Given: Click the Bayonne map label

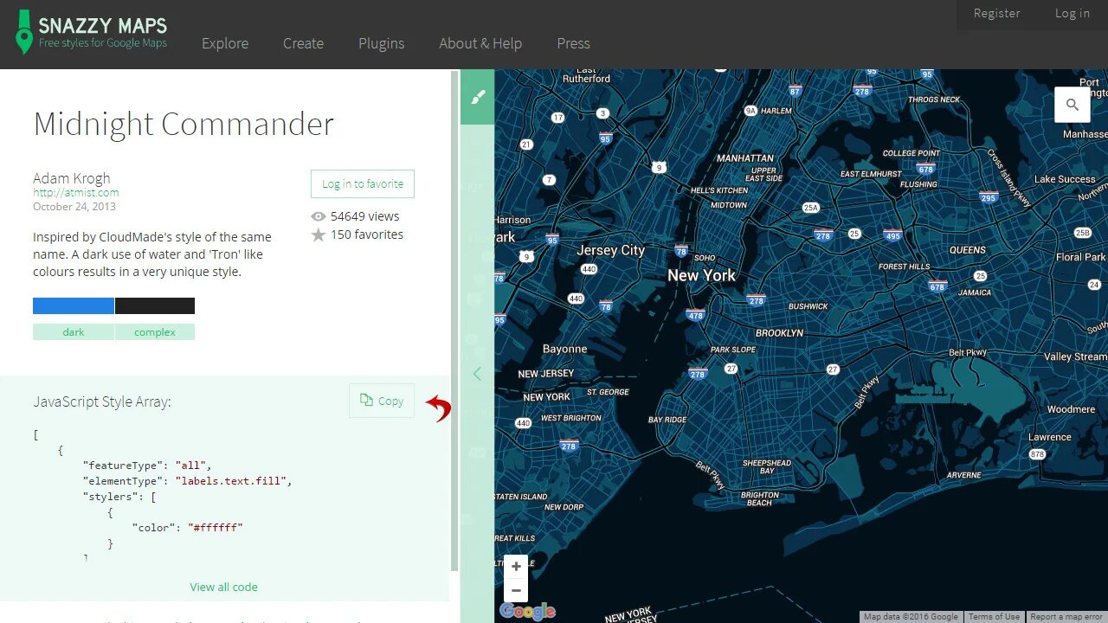Looking at the screenshot, I should (x=564, y=349).
